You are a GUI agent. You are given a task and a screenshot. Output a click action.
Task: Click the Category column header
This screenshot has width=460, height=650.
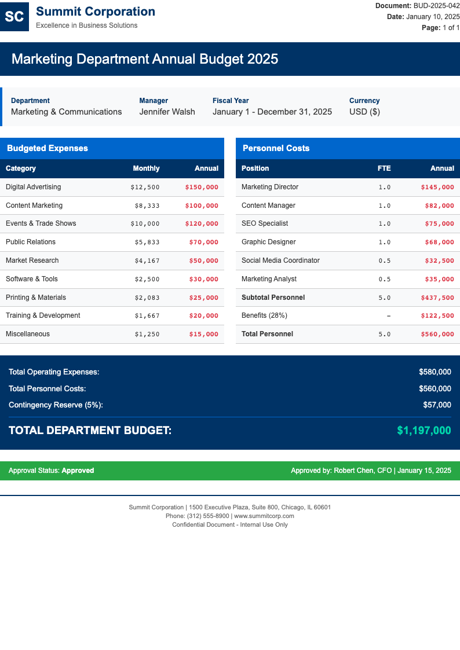21,168
